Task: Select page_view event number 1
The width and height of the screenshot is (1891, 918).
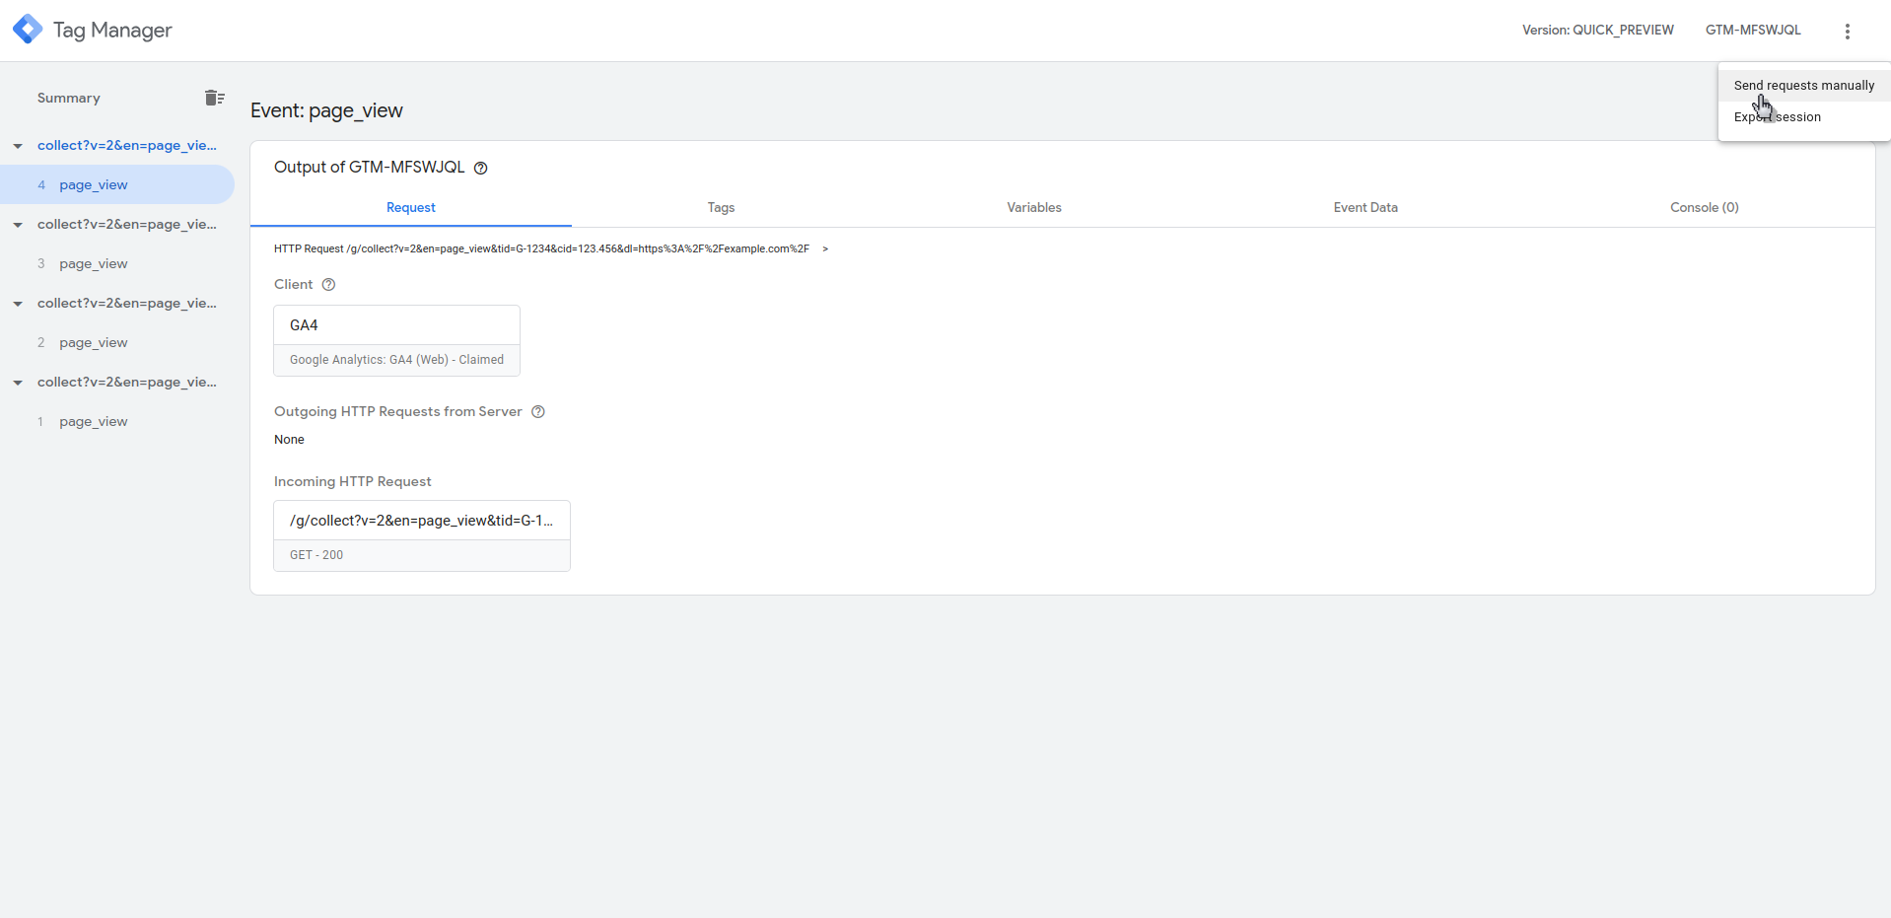Action: (x=93, y=421)
